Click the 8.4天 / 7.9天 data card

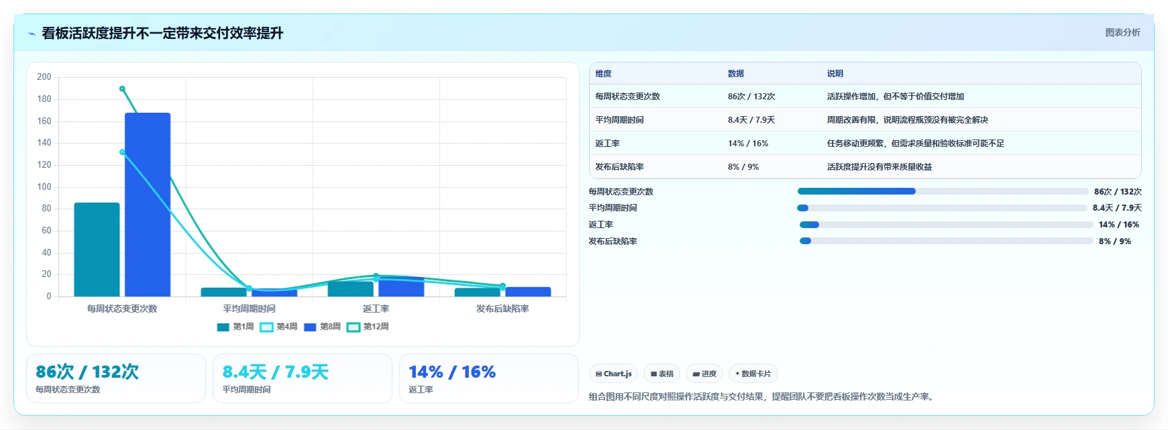(x=303, y=378)
